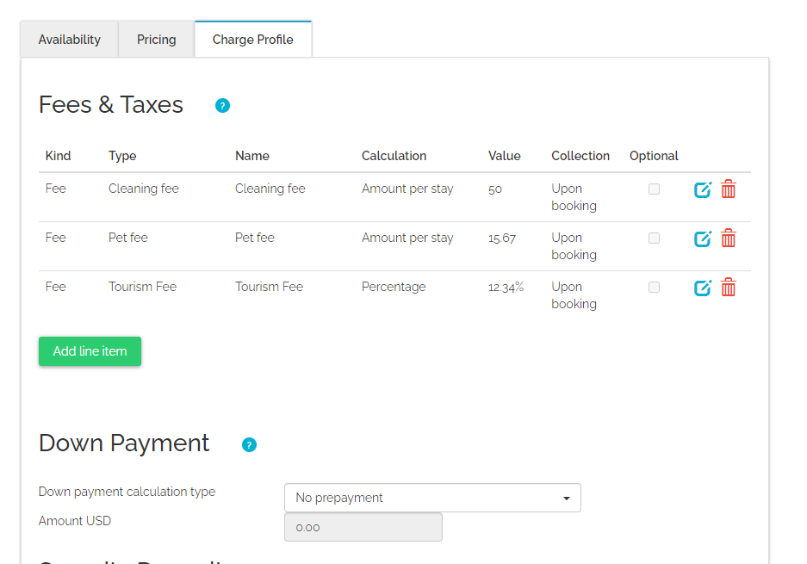This screenshot has height=564, width=807.
Task: Switch to the Availability tab
Action: [69, 40]
